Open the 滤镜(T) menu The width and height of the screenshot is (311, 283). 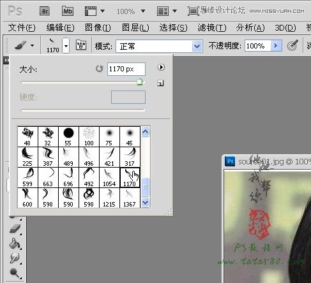212,27
